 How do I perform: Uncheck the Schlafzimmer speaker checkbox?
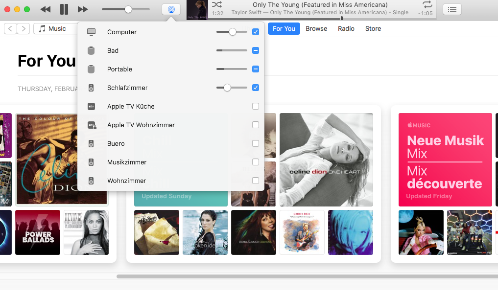(x=255, y=88)
